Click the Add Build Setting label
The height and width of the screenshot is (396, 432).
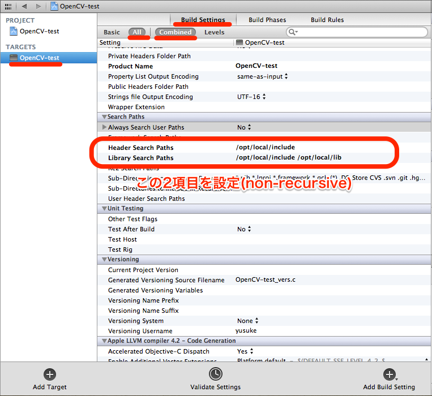[x=389, y=387]
